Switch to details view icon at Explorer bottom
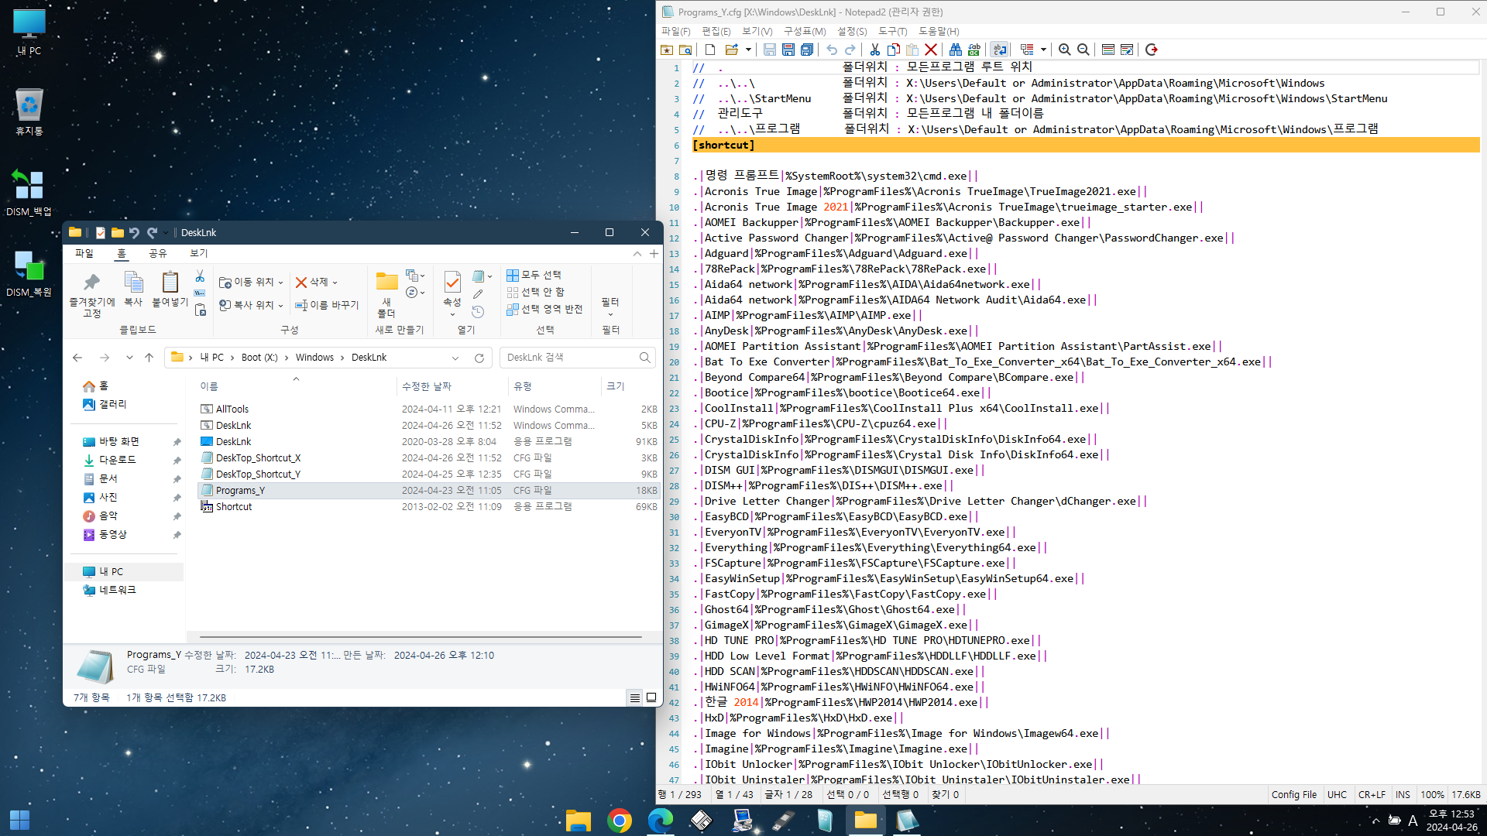 pos(634,697)
